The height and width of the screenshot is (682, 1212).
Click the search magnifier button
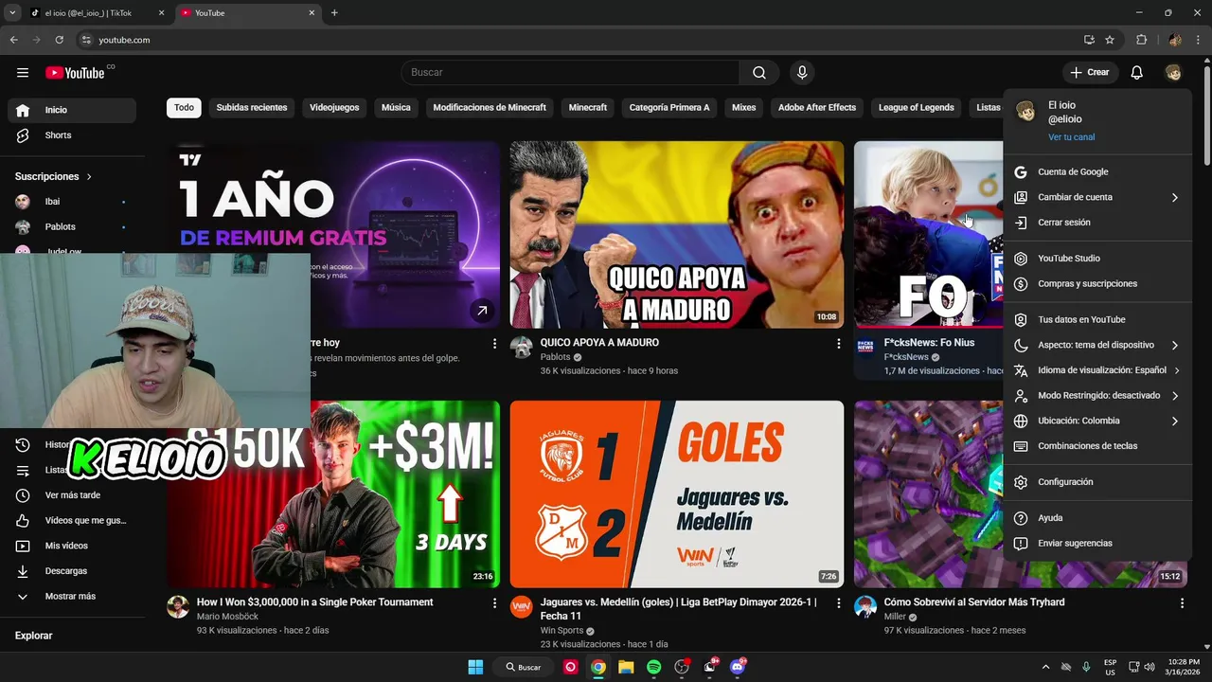tap(759, 73)
